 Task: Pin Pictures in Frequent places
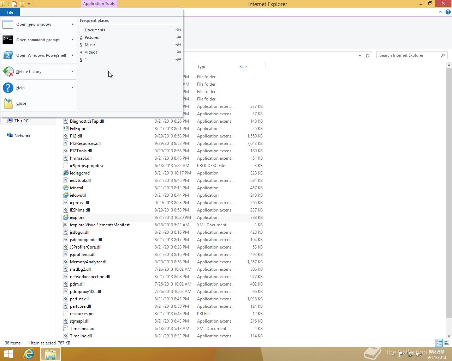point(178,37)
